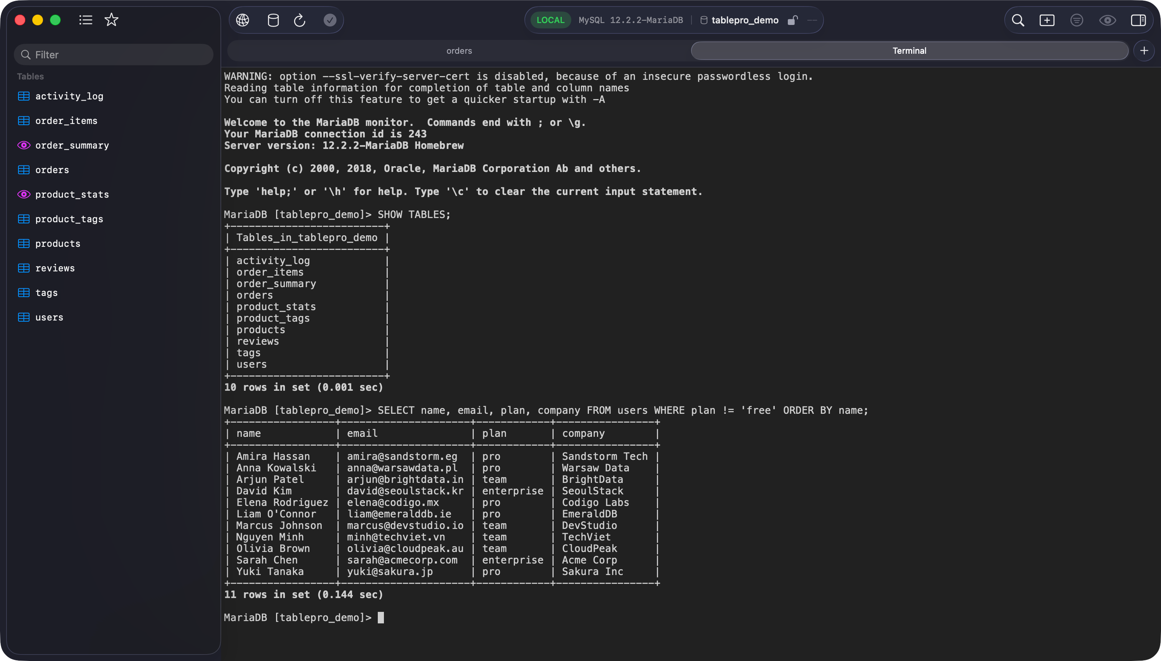Click the database cylinder icon
This screenshot has height=661, width=1161.
coord(273,20)
